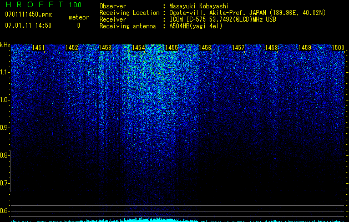The width and height of the screenshot is (349, 222).
Task: Click the Receiver field label
Action: [113, 19]
